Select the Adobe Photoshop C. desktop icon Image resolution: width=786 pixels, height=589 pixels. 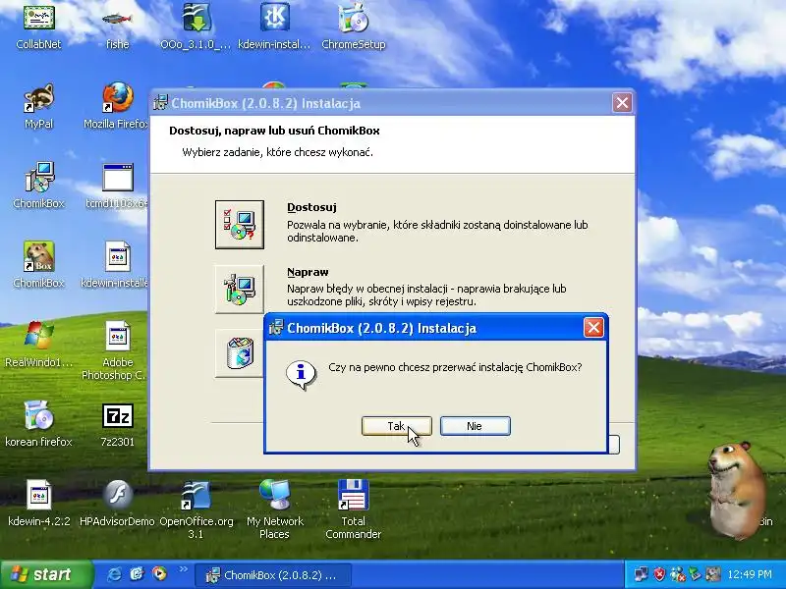point(116,349)
